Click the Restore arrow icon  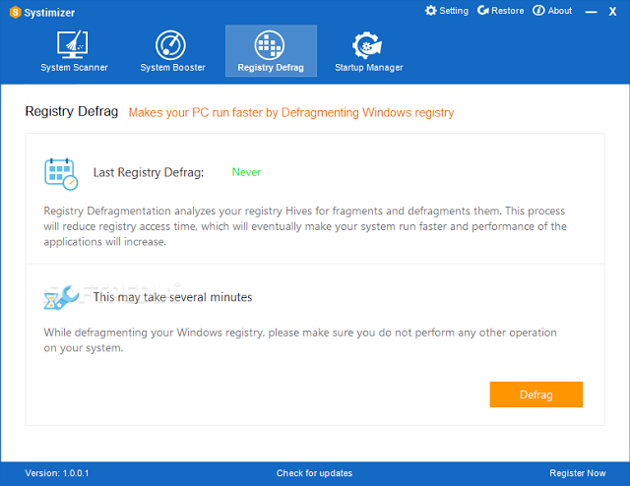(x=483, y=11)
